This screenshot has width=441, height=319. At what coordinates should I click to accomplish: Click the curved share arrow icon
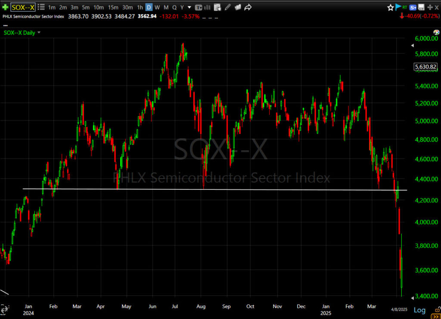point(248,7)
